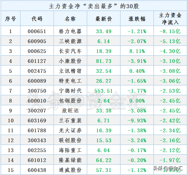Select stock code 603169
This screenshot has height=175, width=187.
[37, 121]
